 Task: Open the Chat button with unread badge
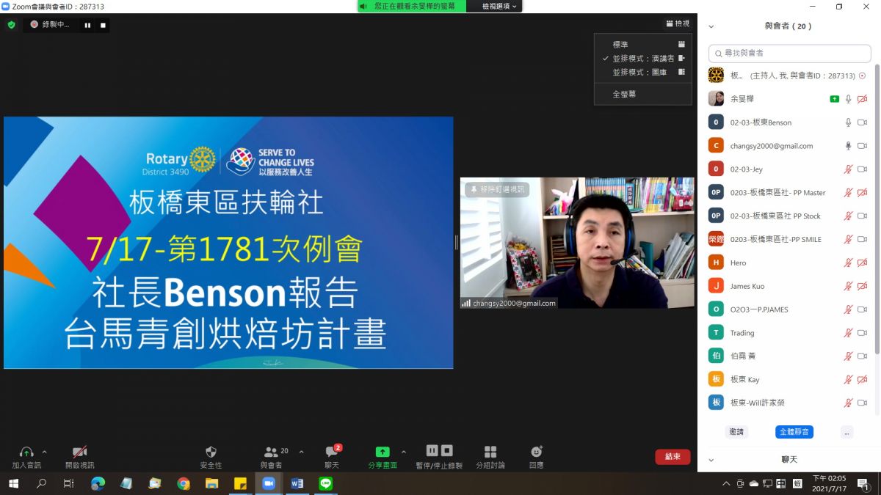pos(332,456)
